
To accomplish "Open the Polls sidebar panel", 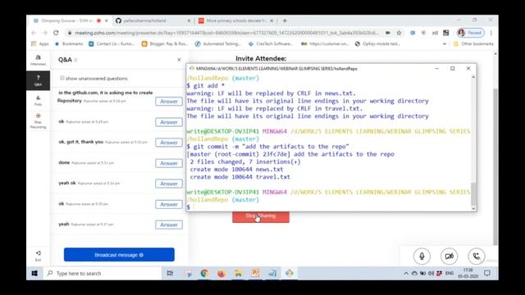I will coord(39,100).
